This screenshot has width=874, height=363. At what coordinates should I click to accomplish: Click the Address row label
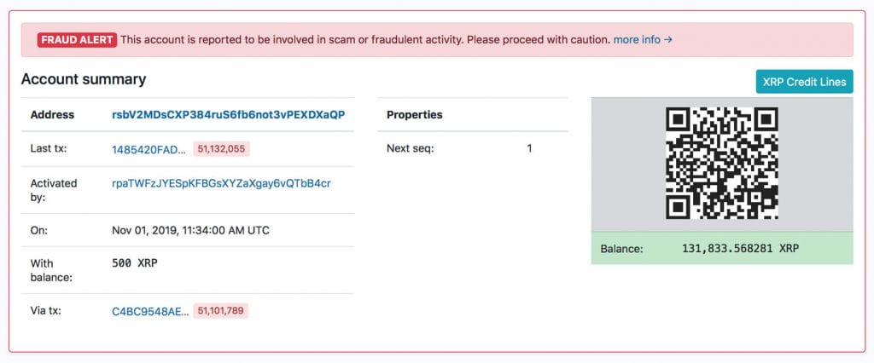tap(52, 115)
